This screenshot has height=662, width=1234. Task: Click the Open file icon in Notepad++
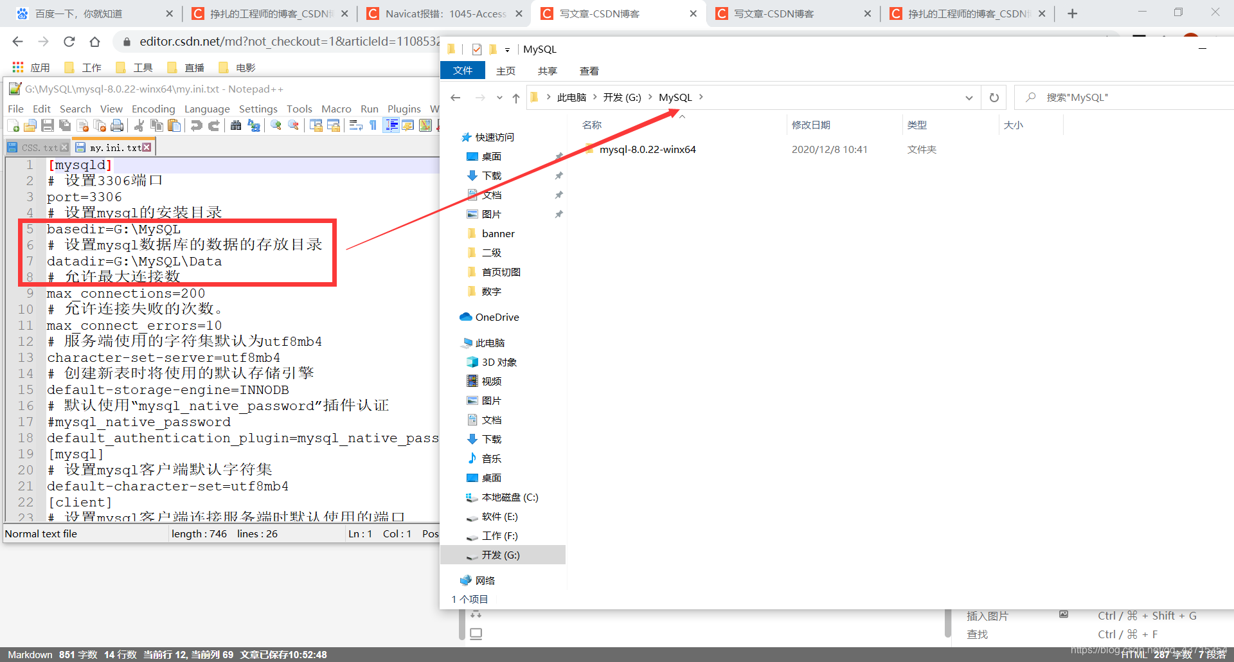[x=30, y=126]
